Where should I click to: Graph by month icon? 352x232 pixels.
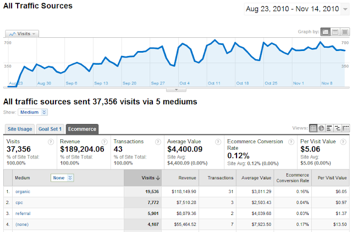coord(345,32)
